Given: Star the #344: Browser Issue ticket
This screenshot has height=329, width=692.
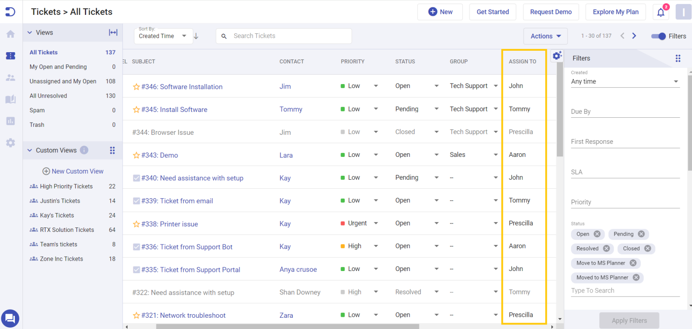Looking at the screenshot, I should click(137, 132).
